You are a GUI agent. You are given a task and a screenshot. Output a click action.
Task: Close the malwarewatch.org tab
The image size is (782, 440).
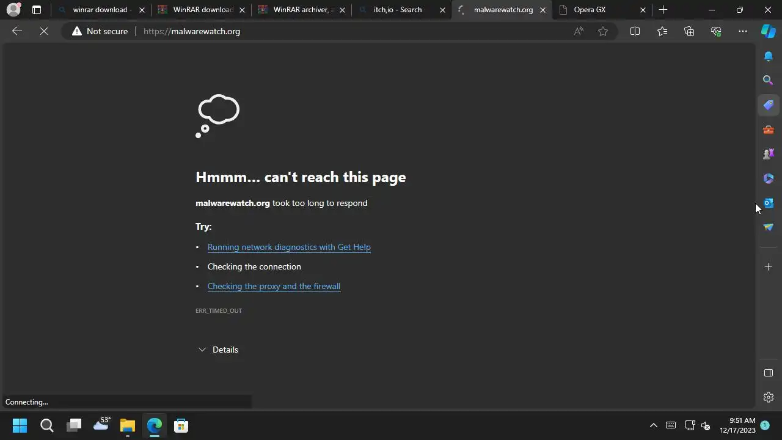(x=543, y=10)
